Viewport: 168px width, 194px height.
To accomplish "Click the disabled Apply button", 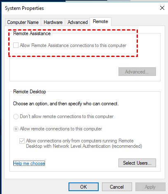I will point(150,187).
